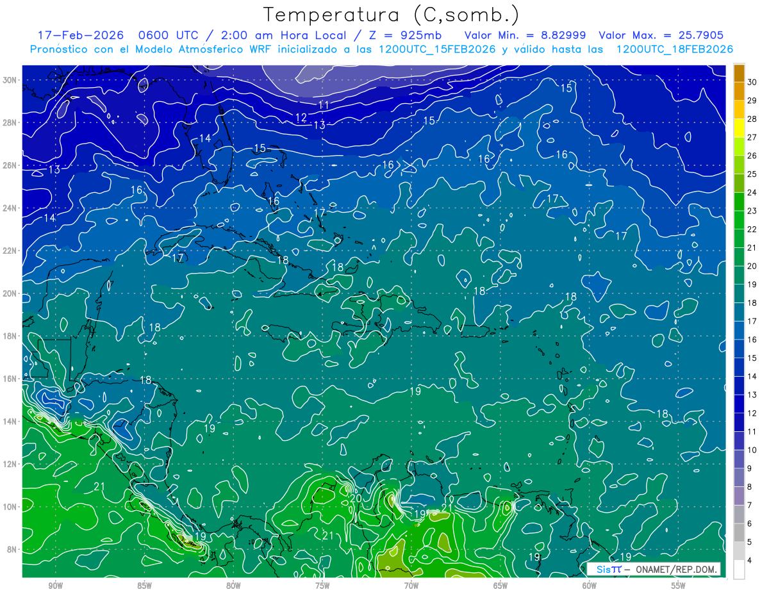This screenshot has height=594, width=769.
Task: Click the "ONAMET/REP.DOM." credit box
Action: tap(653, 569)
